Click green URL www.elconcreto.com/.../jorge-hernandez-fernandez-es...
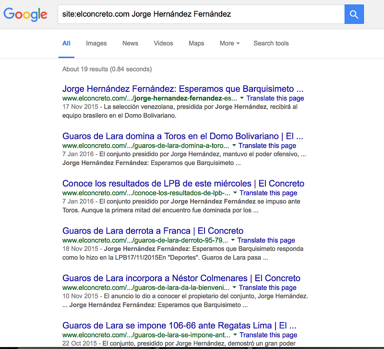Image resolution: width=384 pixels, height=349 pixels. 150,99
